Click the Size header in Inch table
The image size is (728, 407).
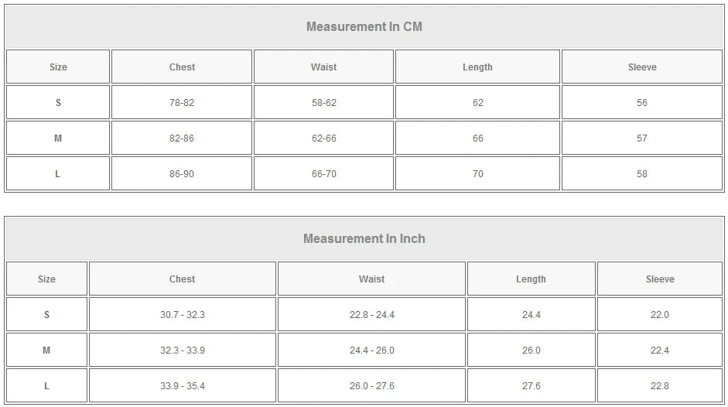[x=46, y=279]
